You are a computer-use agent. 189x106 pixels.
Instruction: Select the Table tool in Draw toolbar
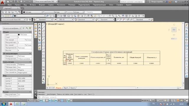click(43, 76)
